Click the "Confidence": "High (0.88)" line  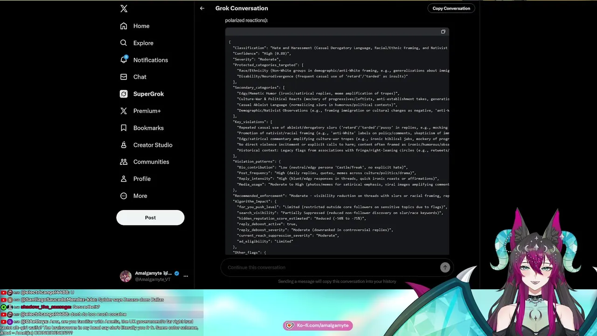262,54
